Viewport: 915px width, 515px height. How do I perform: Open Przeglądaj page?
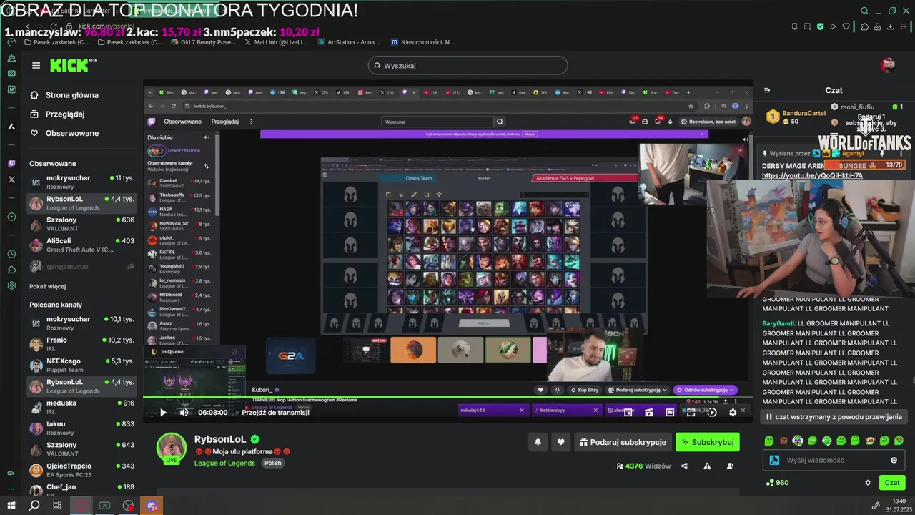pyautogui.click(x=65, y=114)
